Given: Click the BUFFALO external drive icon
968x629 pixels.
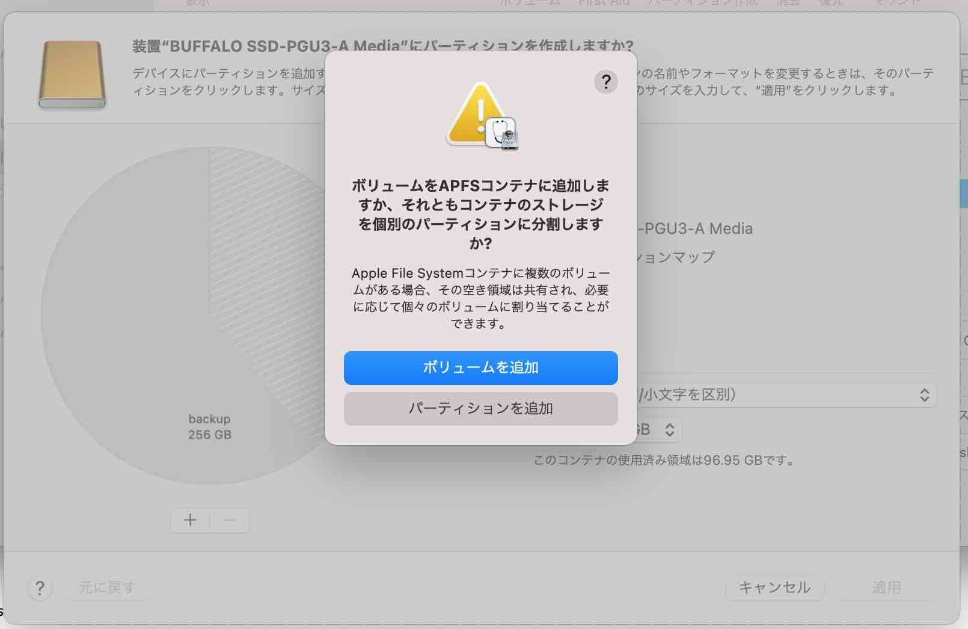Looking at the screenshot, I should click(x=72, y=75).
